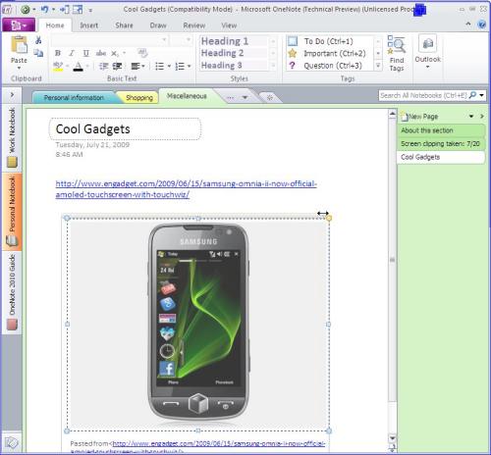Apply the Heading 2 style
Viewport: 491px width, 455px height.
(x=235, y=53)
